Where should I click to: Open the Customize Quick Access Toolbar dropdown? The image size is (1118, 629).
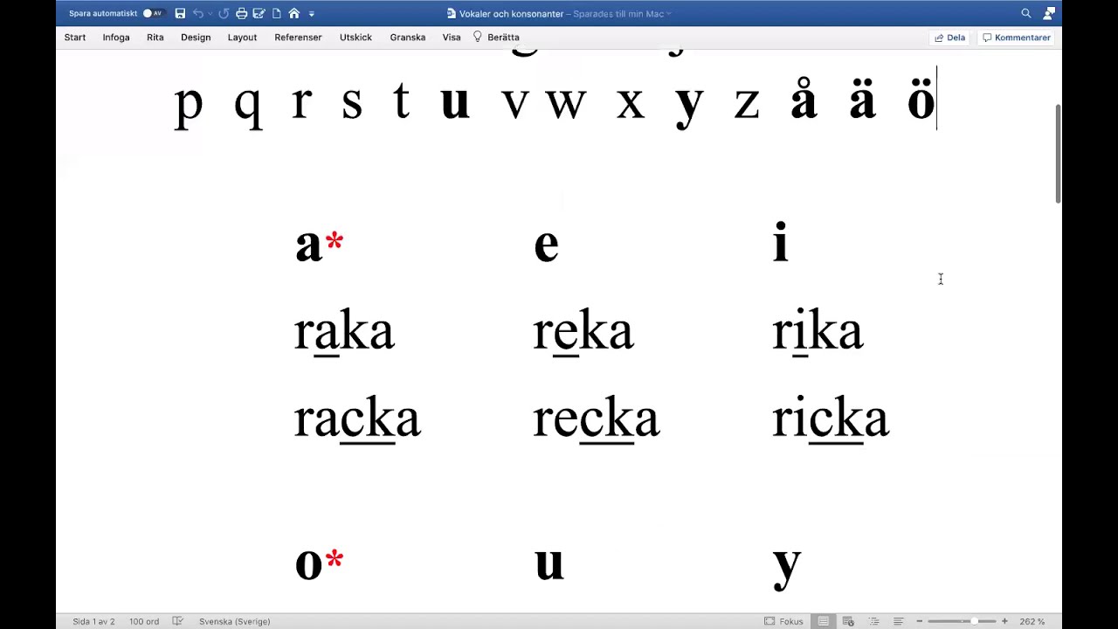(312, 14)
